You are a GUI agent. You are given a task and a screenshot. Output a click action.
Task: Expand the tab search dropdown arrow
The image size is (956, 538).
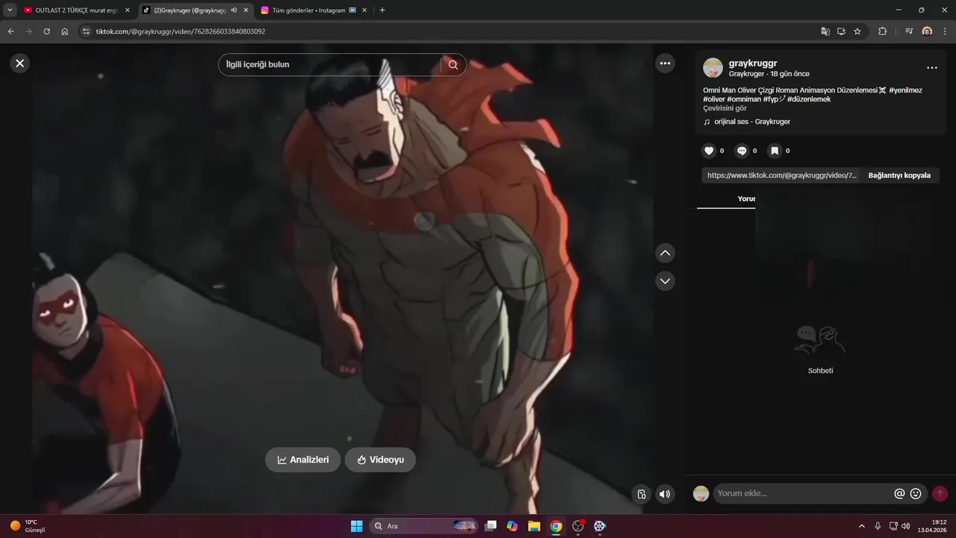10,10
